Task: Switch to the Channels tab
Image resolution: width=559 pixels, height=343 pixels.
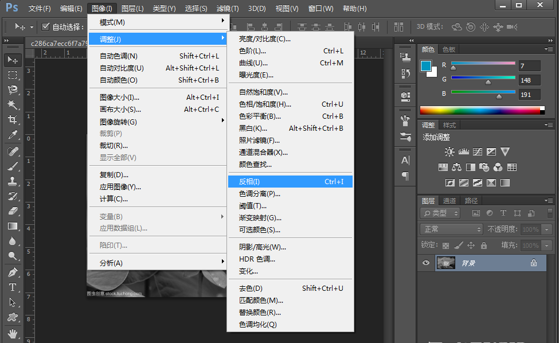Action: click(449, 200)
